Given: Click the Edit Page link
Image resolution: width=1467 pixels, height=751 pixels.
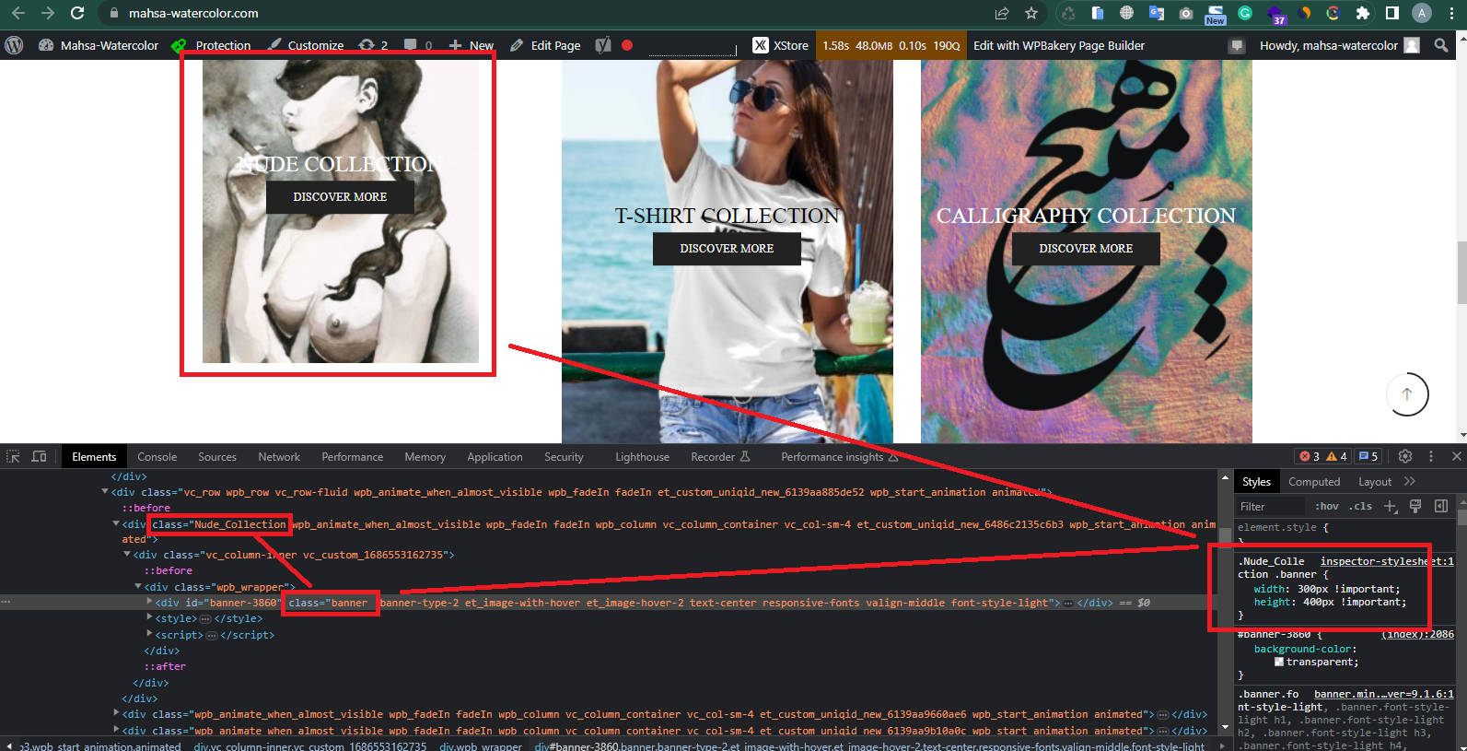Looking at the screenshot, I should 545,45.
